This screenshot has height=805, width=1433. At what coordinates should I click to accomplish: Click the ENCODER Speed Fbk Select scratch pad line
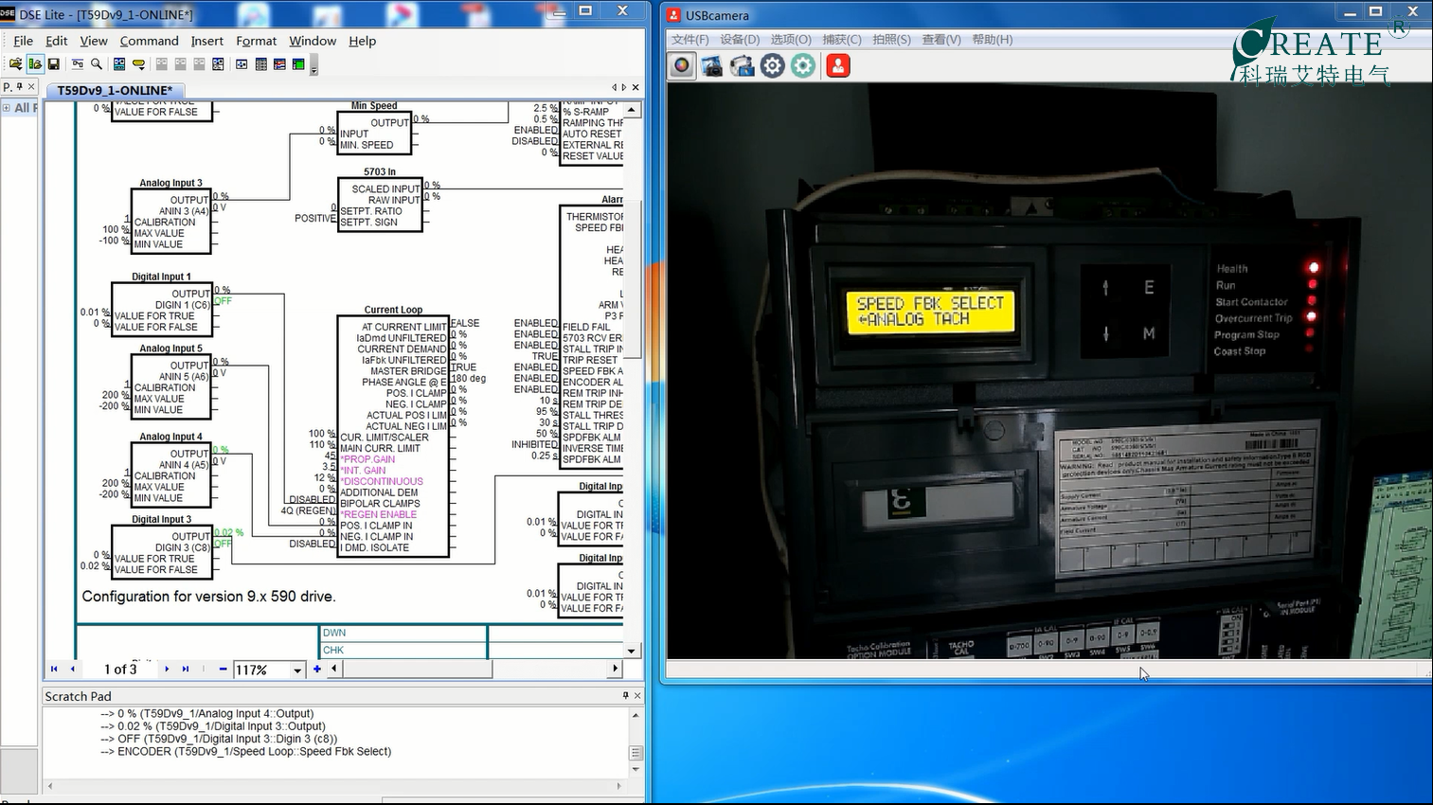[246, 751]
